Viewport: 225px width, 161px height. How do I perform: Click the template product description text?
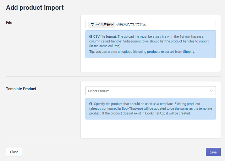tap(151, 108)
